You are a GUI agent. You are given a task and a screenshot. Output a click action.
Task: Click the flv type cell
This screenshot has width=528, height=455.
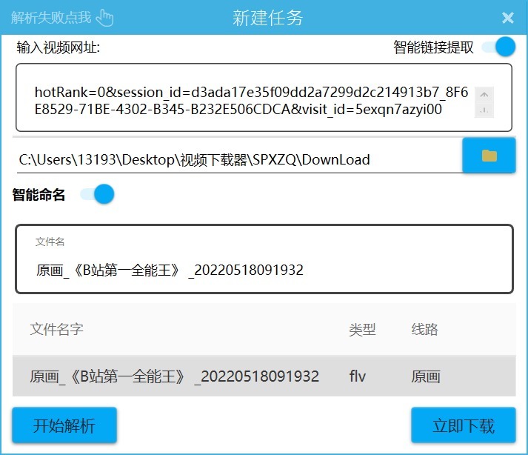[x=358, y=376]
